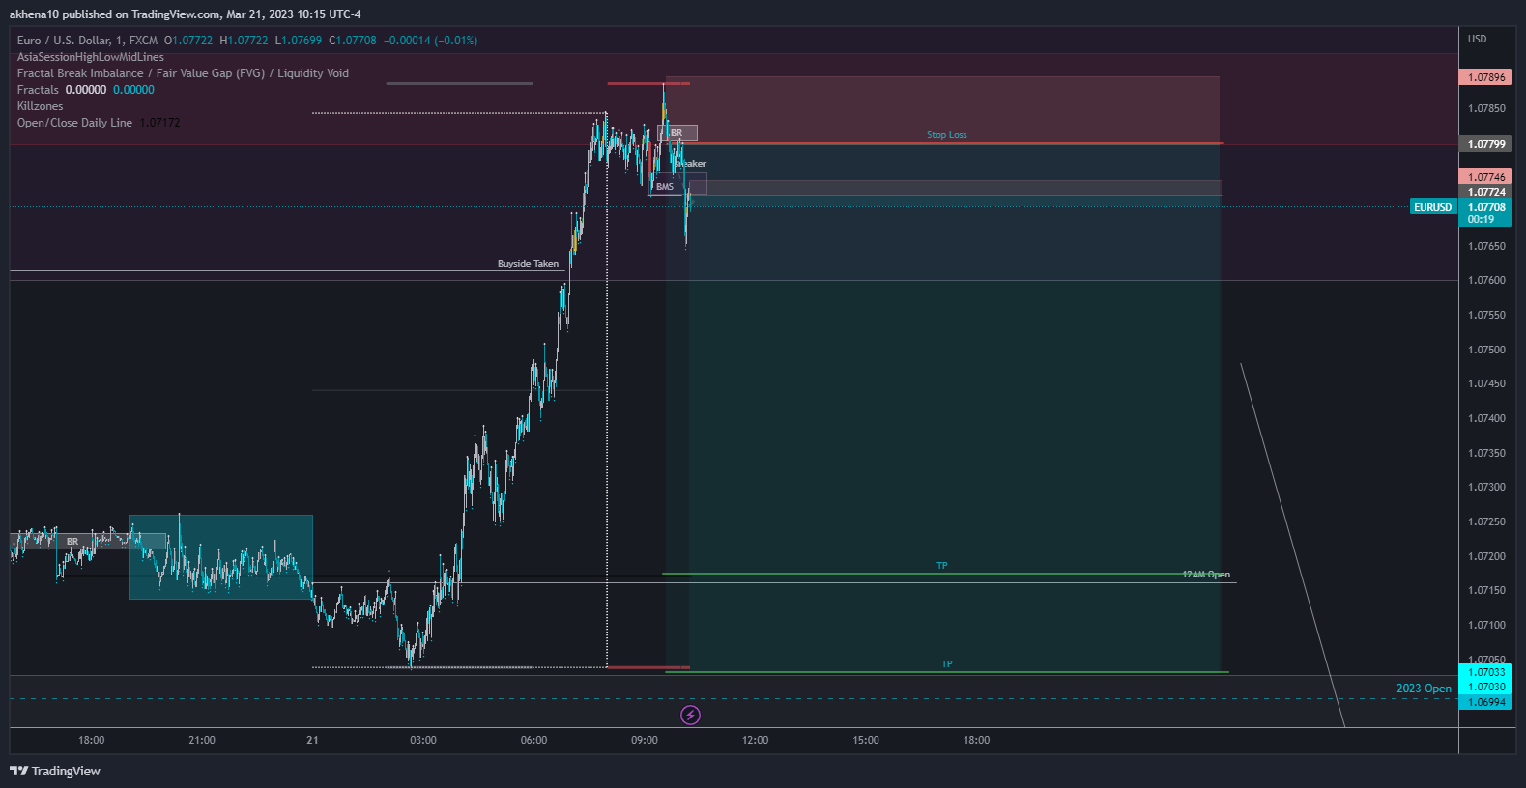Click the EURUSD symbol tag on price axis

[x=1432, y=207]
